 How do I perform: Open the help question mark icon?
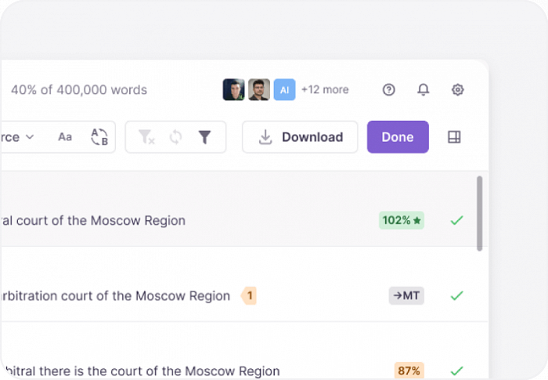click(389, 90)
